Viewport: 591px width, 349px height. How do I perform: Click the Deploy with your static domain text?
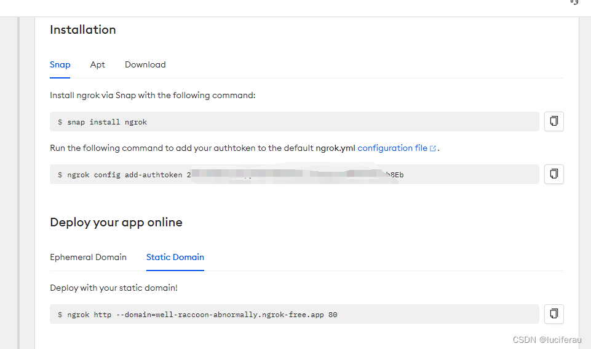pos(113,288)
